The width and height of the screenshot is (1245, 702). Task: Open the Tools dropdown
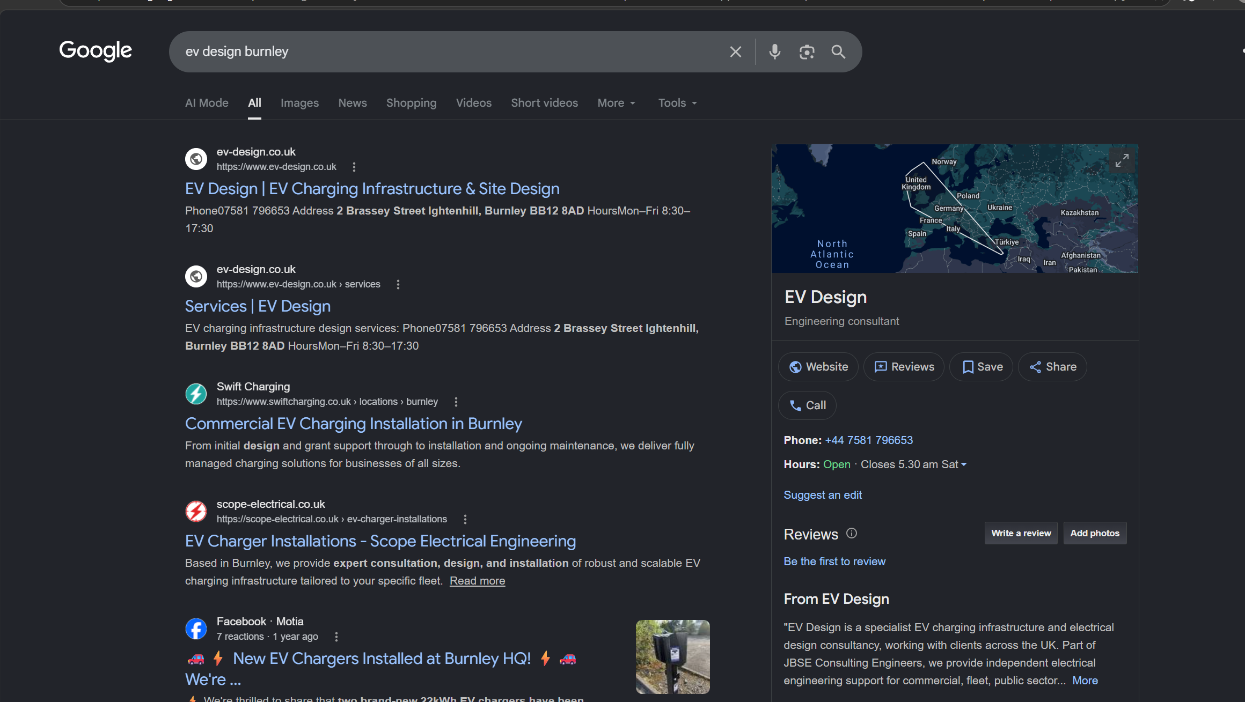(678, 103)
